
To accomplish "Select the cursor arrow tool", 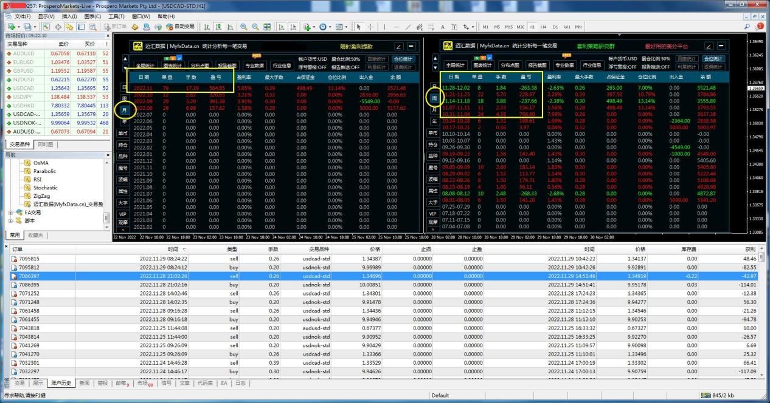I will coord(359,27).
